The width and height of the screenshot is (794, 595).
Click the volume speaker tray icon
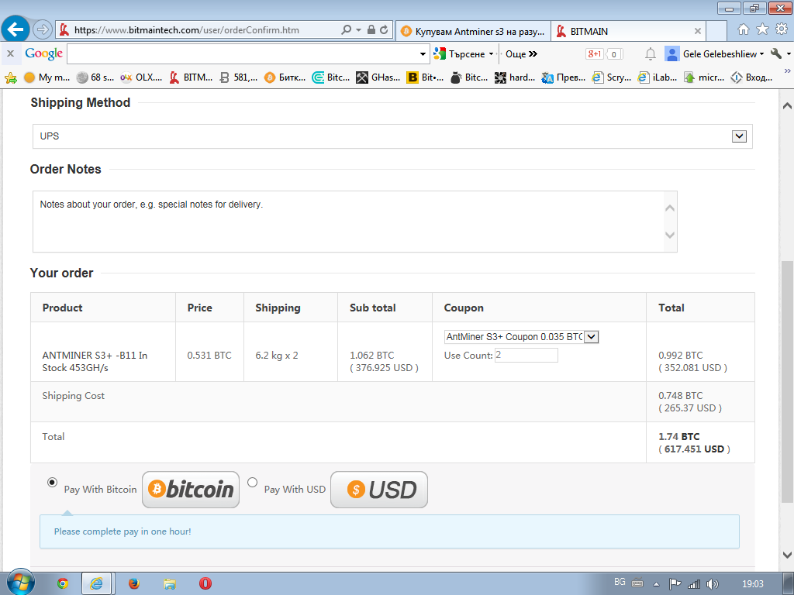click(713, 584)
